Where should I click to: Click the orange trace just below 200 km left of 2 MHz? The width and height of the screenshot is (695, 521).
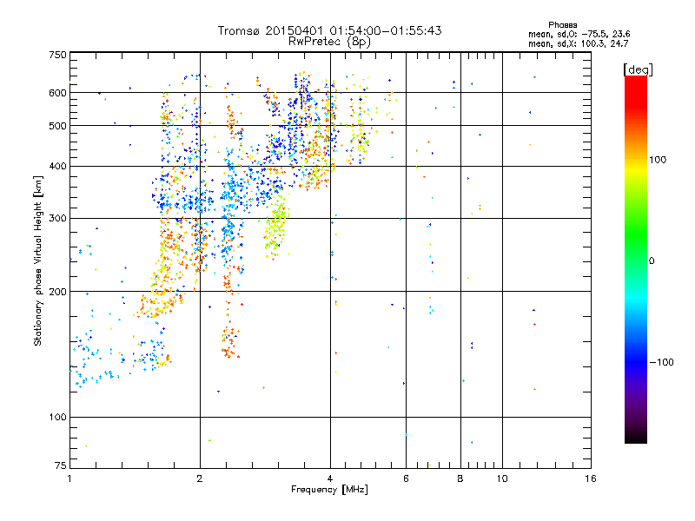[160, 306]
